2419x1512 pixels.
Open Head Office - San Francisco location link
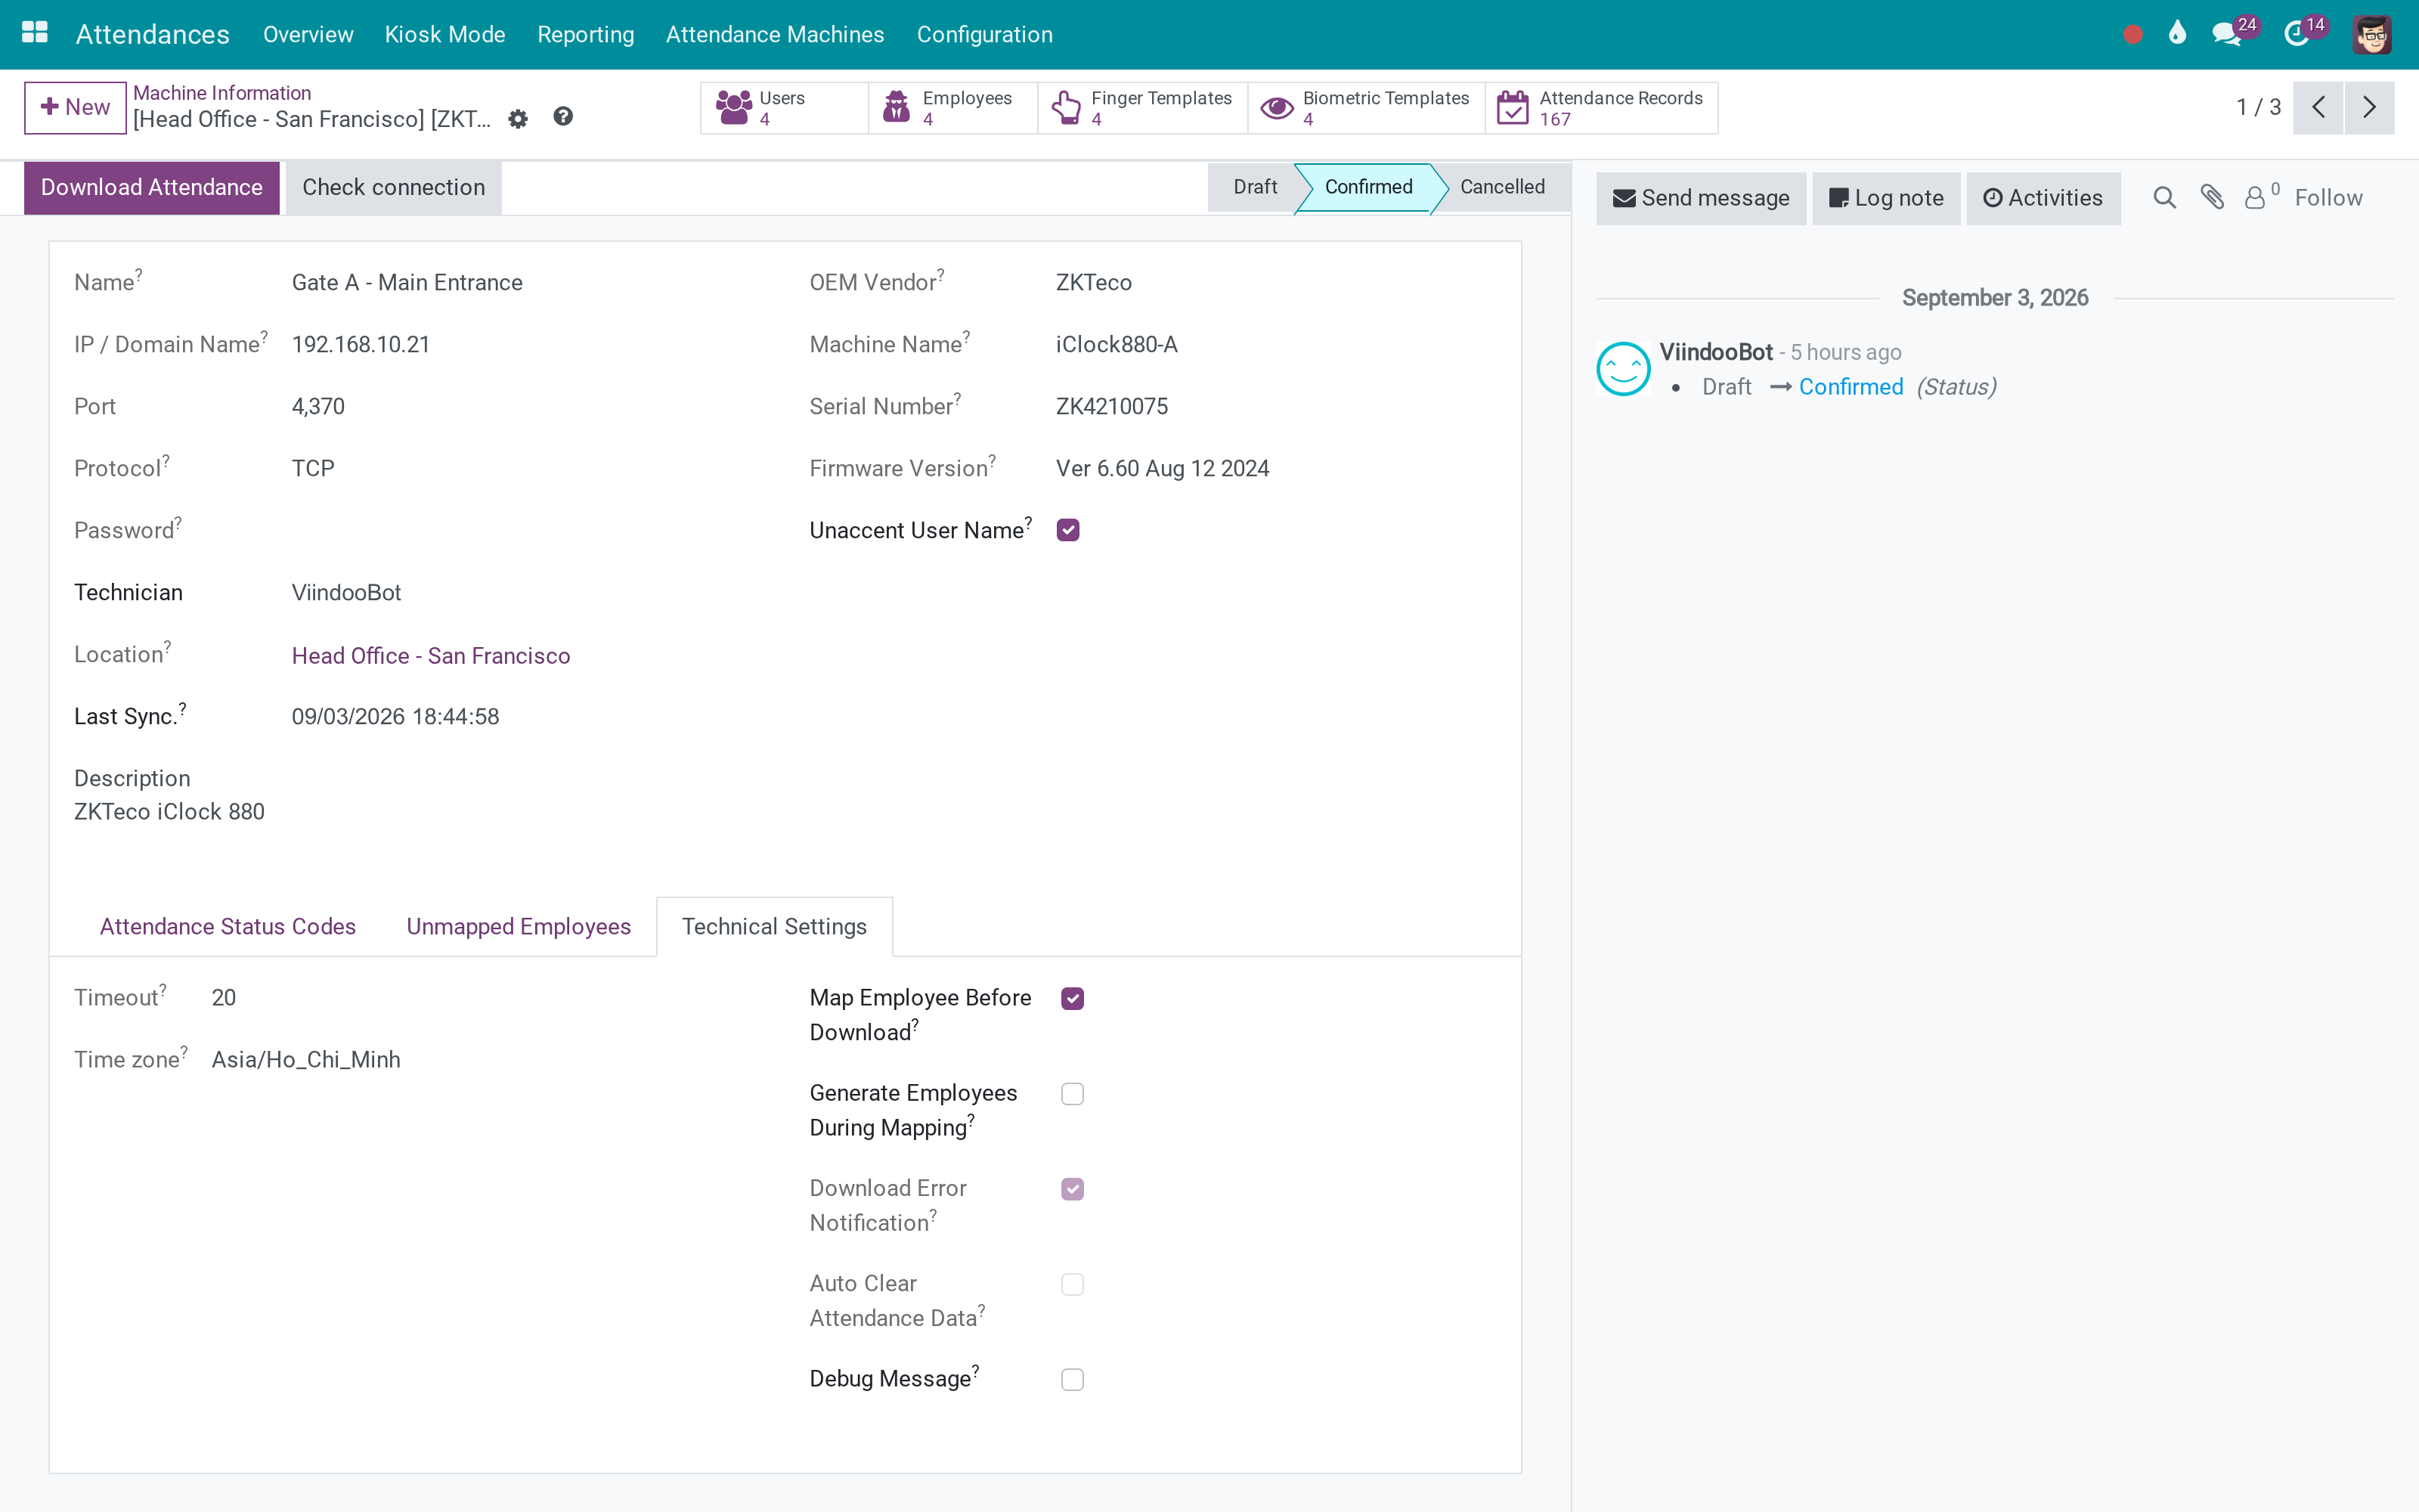431,656
